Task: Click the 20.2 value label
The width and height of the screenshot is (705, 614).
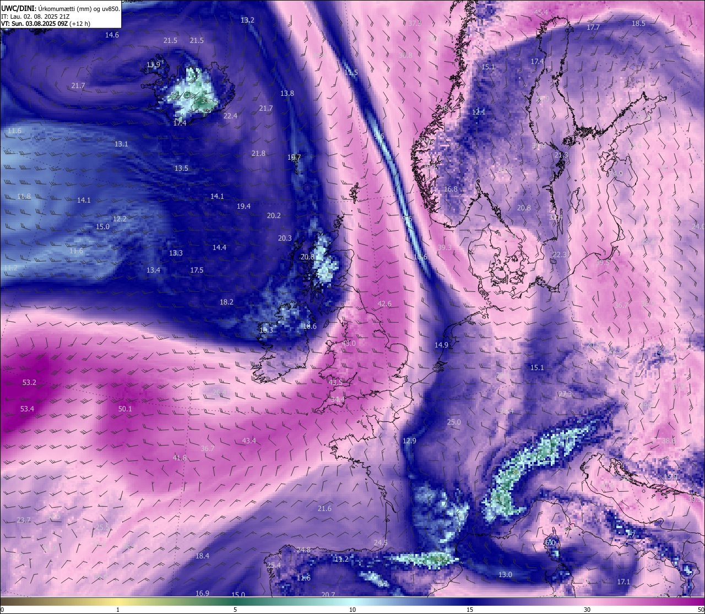Action: (x=274, y=215)
